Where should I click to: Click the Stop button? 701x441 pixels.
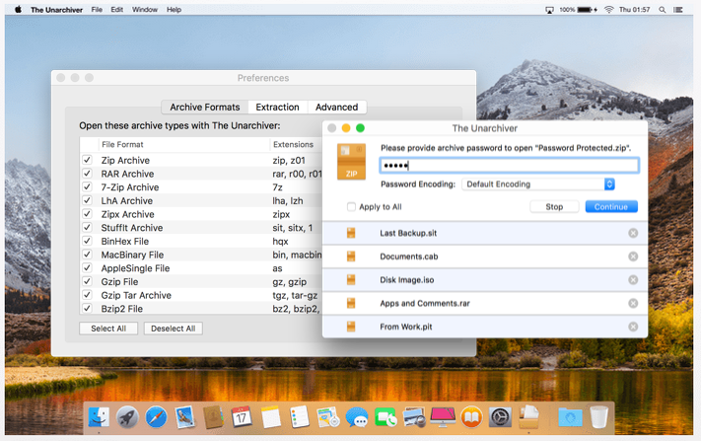pos(554,206)
